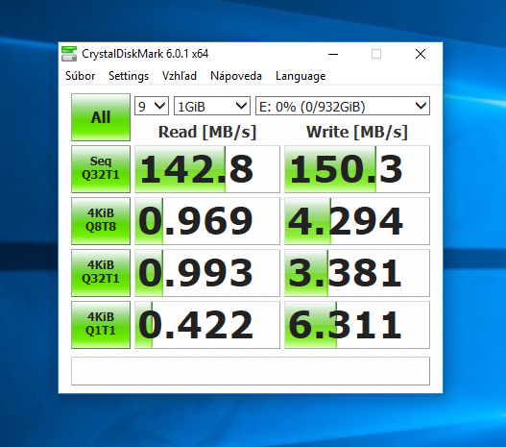The image size is (506, 447).
Task: Click the empty comment field at bottom
Action: [251, 371]
